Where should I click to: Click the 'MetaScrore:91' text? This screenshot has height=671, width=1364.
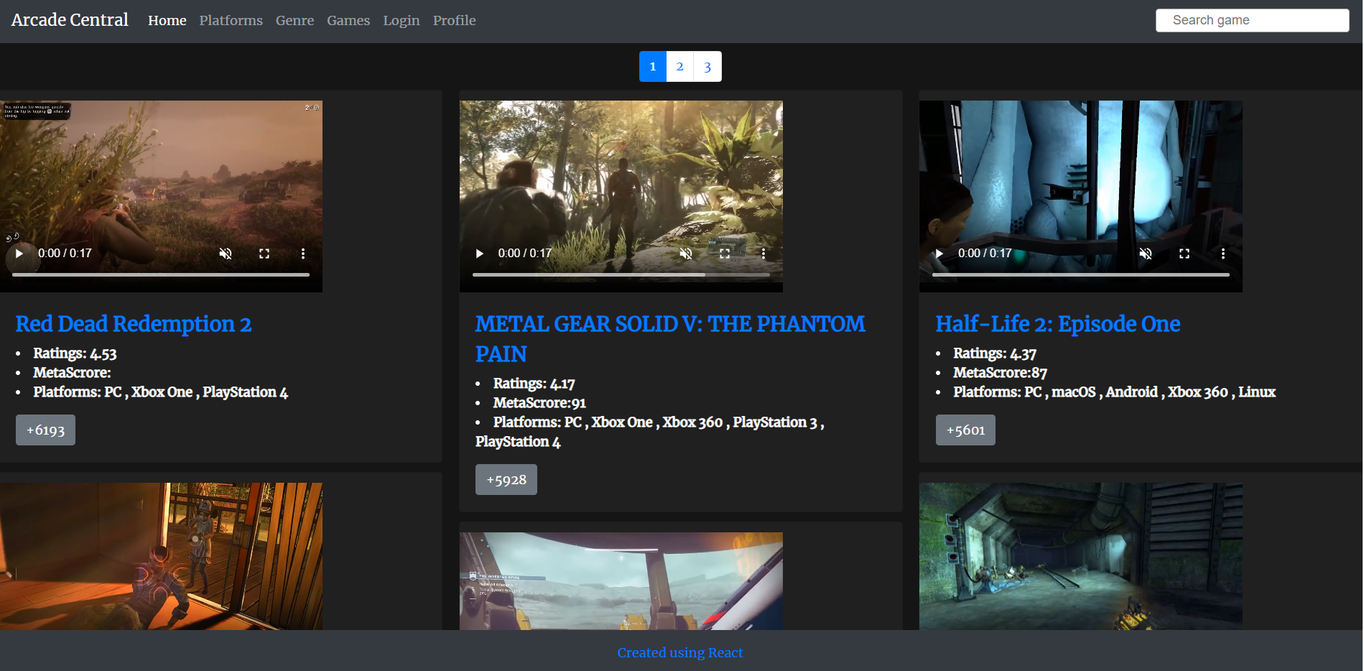tap(539, 403)
